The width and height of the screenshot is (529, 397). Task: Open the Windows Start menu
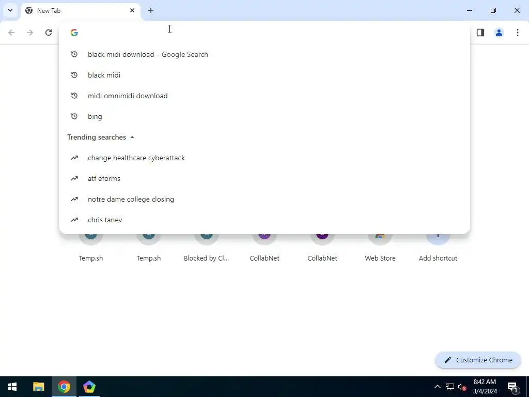click(12, 387)
